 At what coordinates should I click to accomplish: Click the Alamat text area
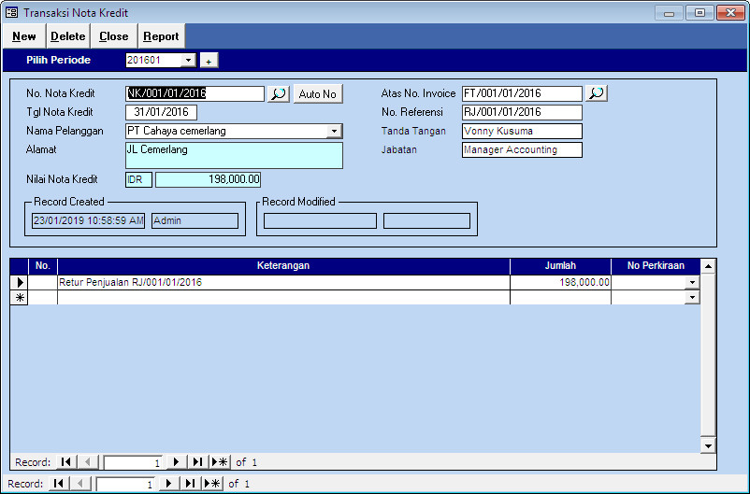(234, 155)
